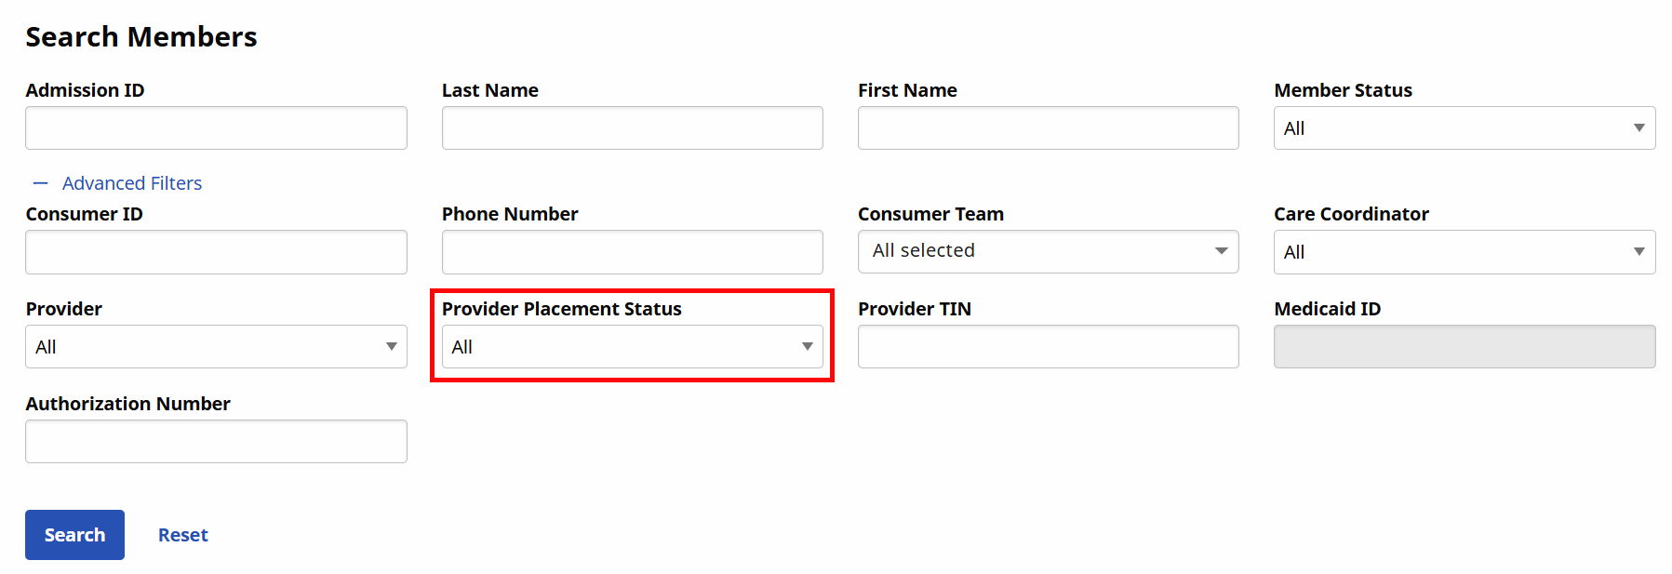Click the Reset link

point(182,535)
